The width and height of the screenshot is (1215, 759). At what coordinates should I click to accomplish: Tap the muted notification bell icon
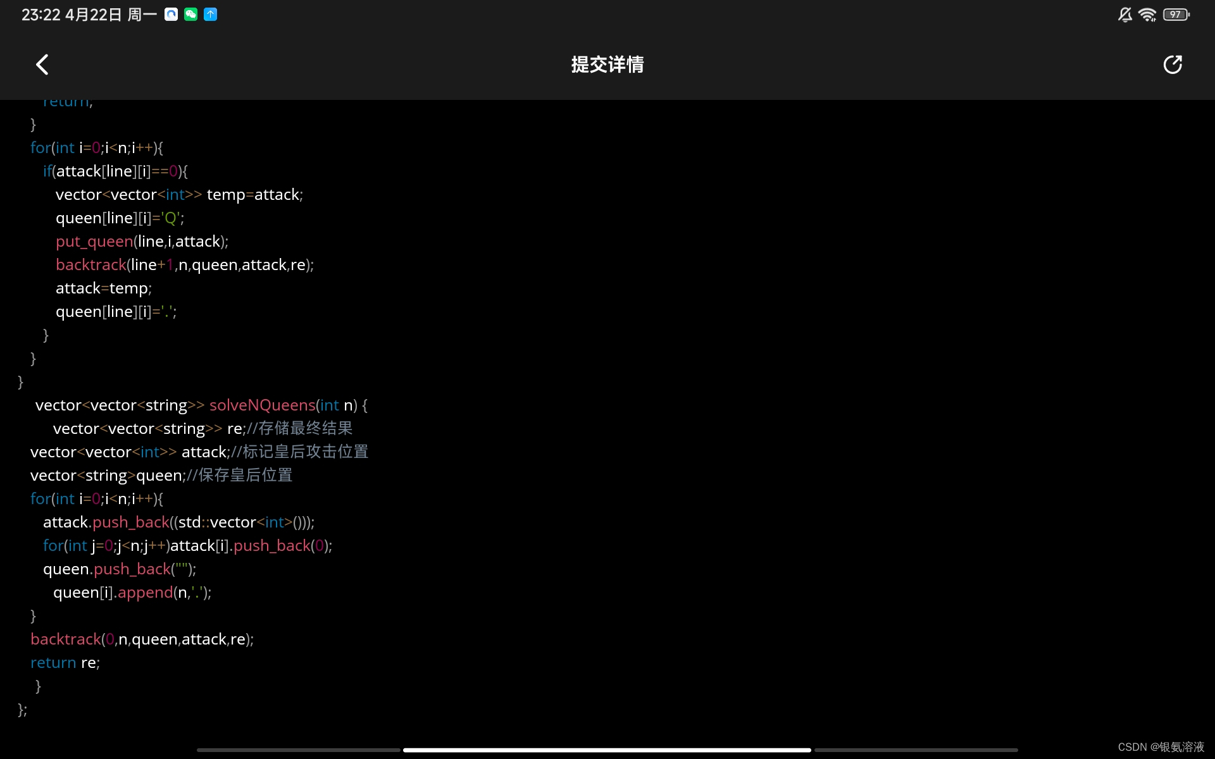[1125, 15]
